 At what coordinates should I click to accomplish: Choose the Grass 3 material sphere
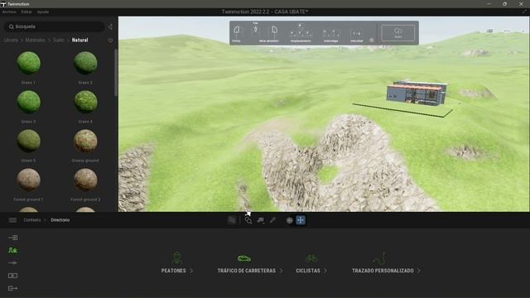click(x=28, y=102)
